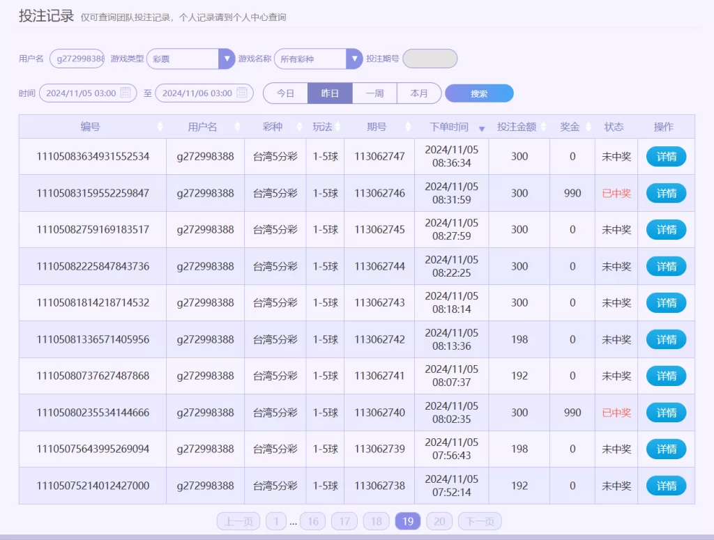This screenshot has height=540, width=714.
Task: Click order number 11105082759169183517
Action: tap(93, 230)
